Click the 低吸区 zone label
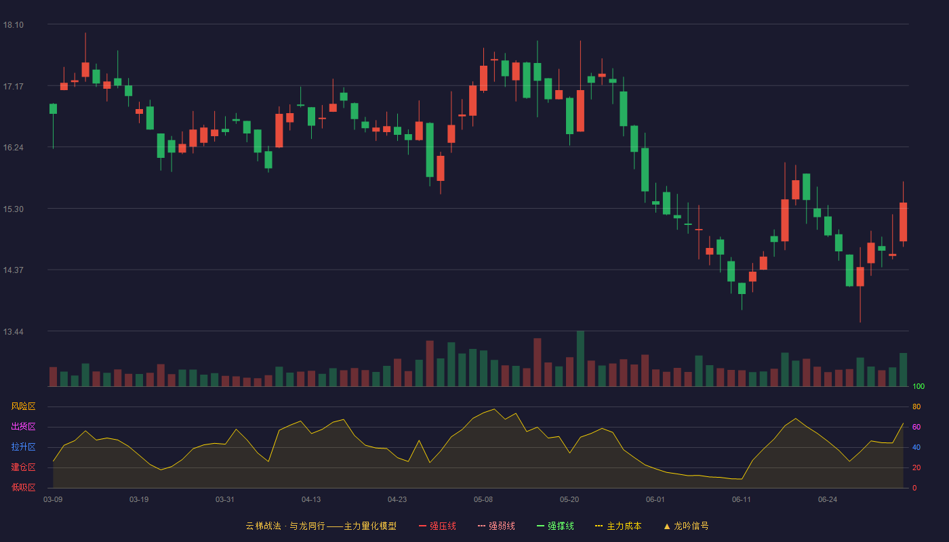 pyautogui.click(x=23, y=488)
